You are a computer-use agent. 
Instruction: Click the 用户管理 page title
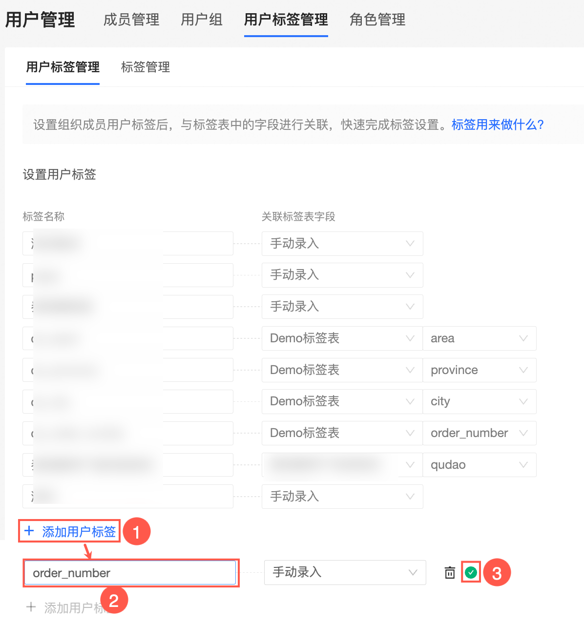40,20
